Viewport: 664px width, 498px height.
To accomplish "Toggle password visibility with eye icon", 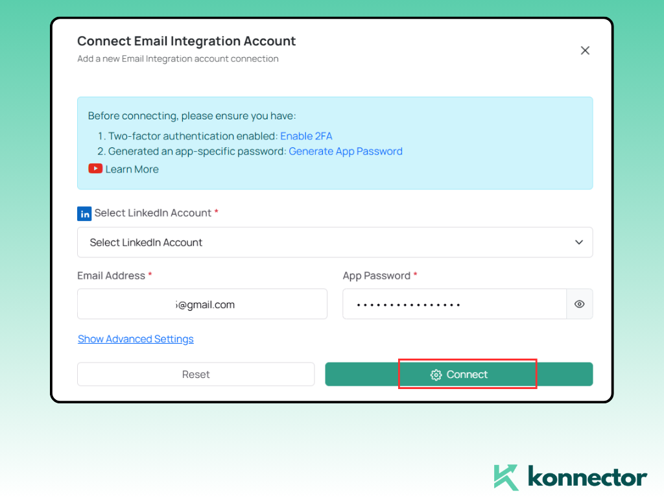I will (x=579, y=304).
